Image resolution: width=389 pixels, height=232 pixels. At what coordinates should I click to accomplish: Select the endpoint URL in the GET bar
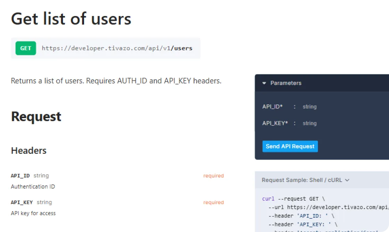pyautogui.click(x=117, y=48)
